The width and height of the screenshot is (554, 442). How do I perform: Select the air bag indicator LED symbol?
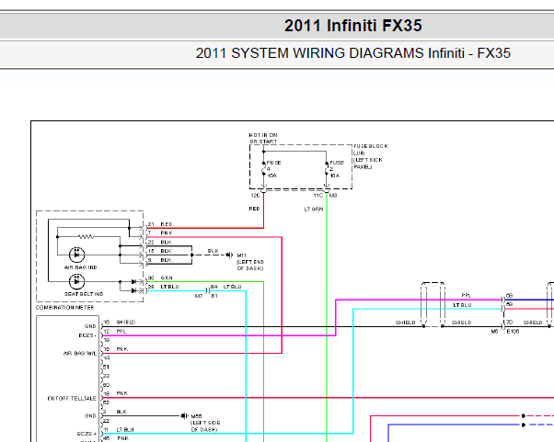pos(76,255)
